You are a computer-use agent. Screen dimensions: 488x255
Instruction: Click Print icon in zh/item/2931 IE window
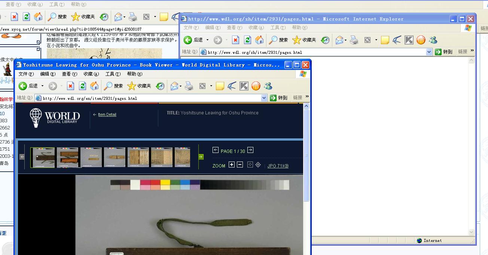[x=354, y=40]
